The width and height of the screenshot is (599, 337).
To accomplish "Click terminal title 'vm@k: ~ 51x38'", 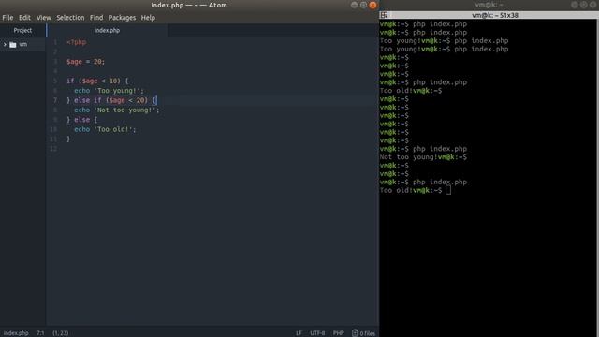I will [x=495, y=15].
